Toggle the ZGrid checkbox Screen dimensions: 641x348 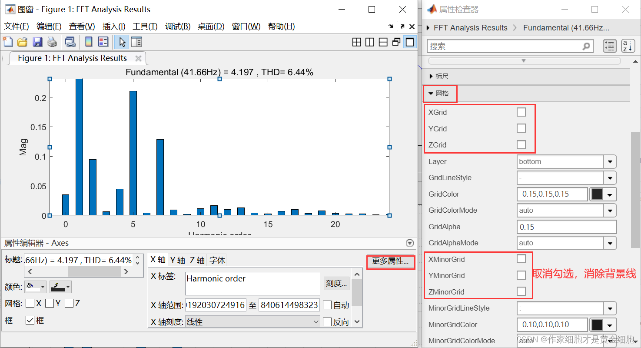[x=521, y=144]
